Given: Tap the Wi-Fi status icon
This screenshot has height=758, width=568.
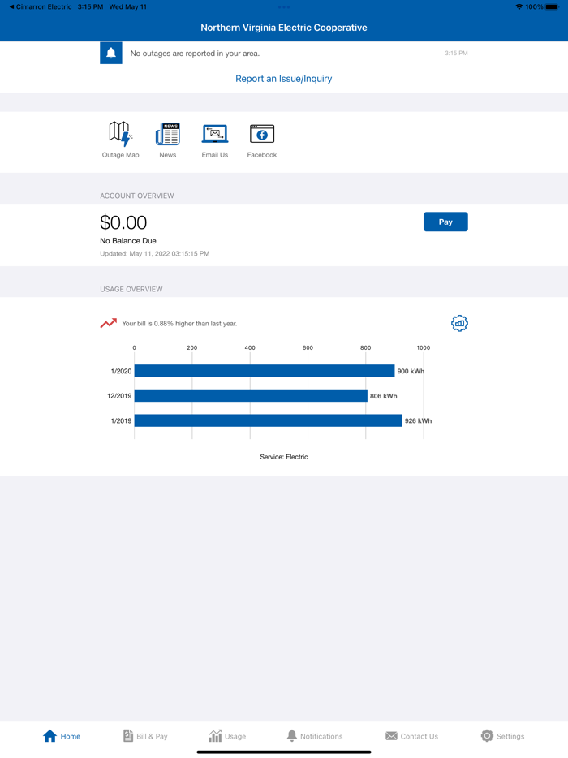Looking at the screenshot, I should pos(519,6).
